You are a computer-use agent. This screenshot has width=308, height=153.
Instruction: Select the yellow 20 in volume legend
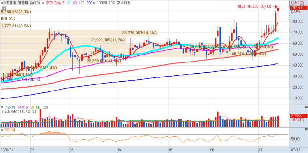pyautogui.click(x=32, y=107)
